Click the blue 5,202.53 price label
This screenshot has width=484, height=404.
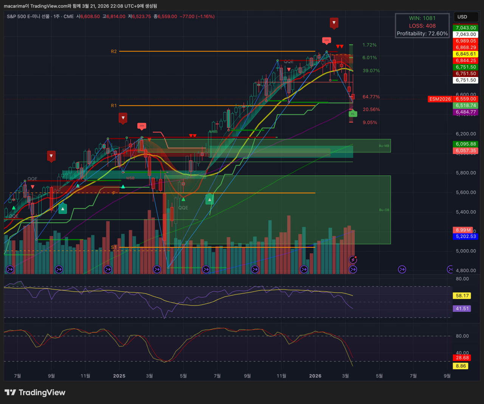pos(465,236)
